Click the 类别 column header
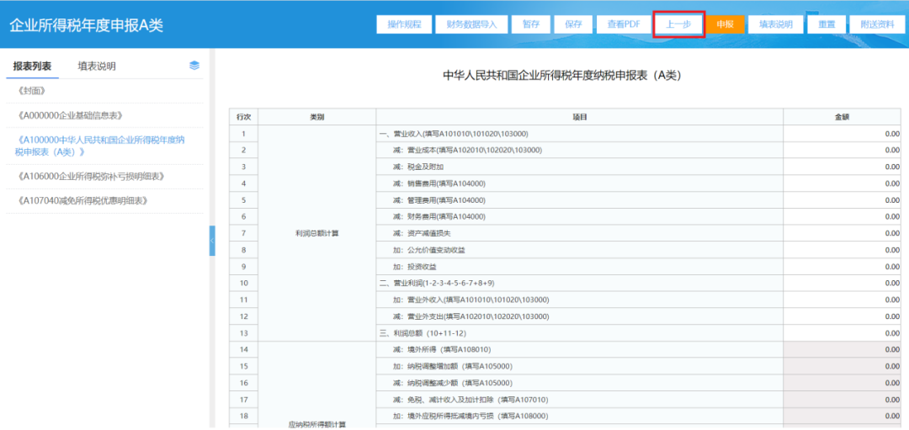 pos(316,117)
